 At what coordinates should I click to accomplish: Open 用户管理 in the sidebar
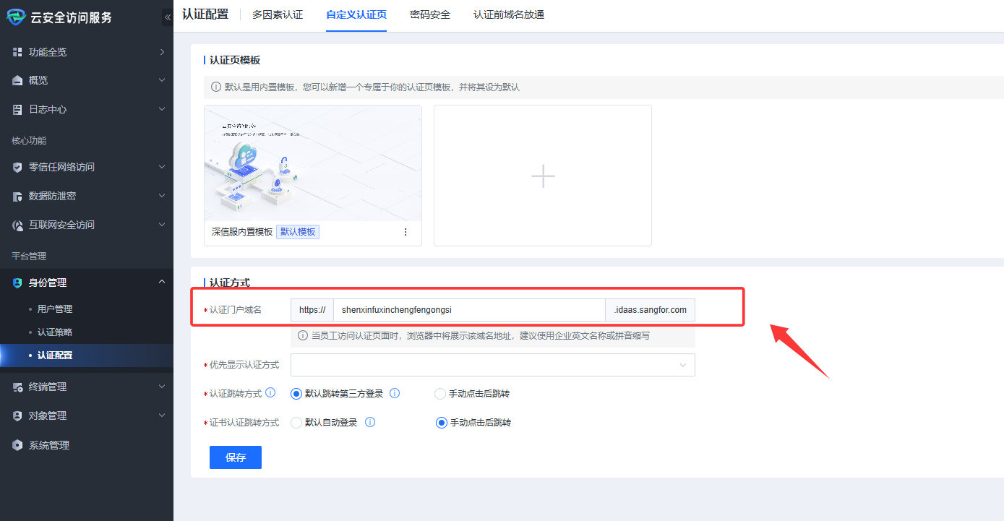click(55, 309)
